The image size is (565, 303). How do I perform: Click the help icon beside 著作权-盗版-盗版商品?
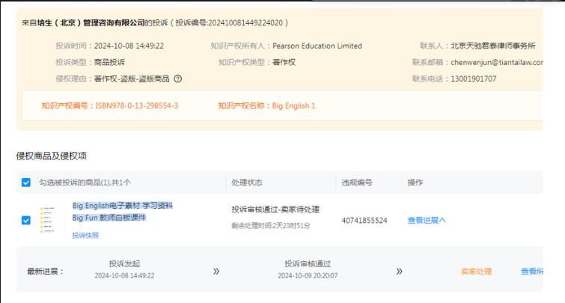[x=178, y=79]
